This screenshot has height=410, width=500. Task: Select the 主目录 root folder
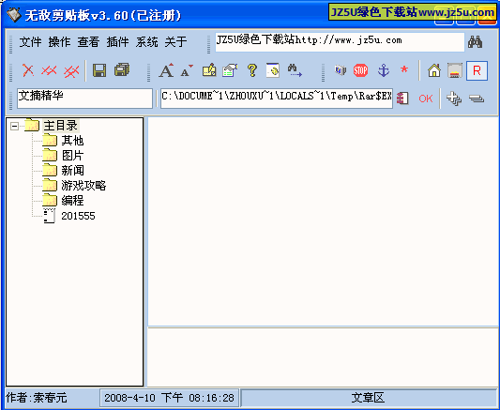[61, 126]
